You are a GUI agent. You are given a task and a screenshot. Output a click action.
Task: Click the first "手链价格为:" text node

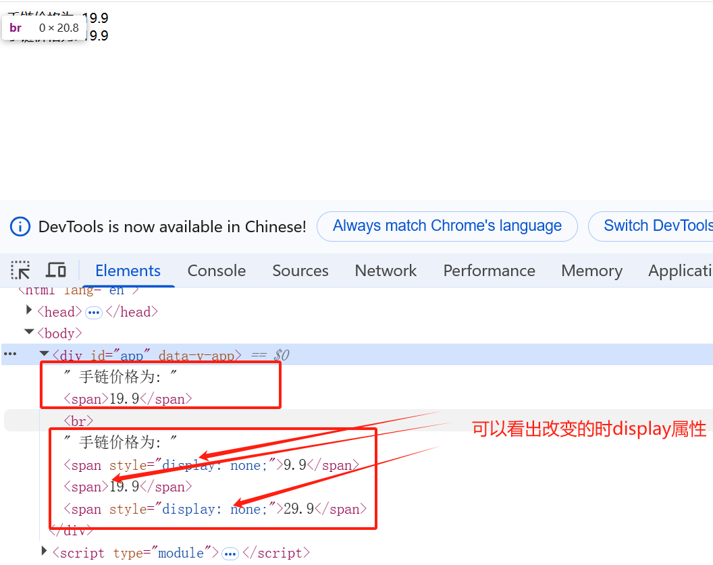click(x=120, y=377)
